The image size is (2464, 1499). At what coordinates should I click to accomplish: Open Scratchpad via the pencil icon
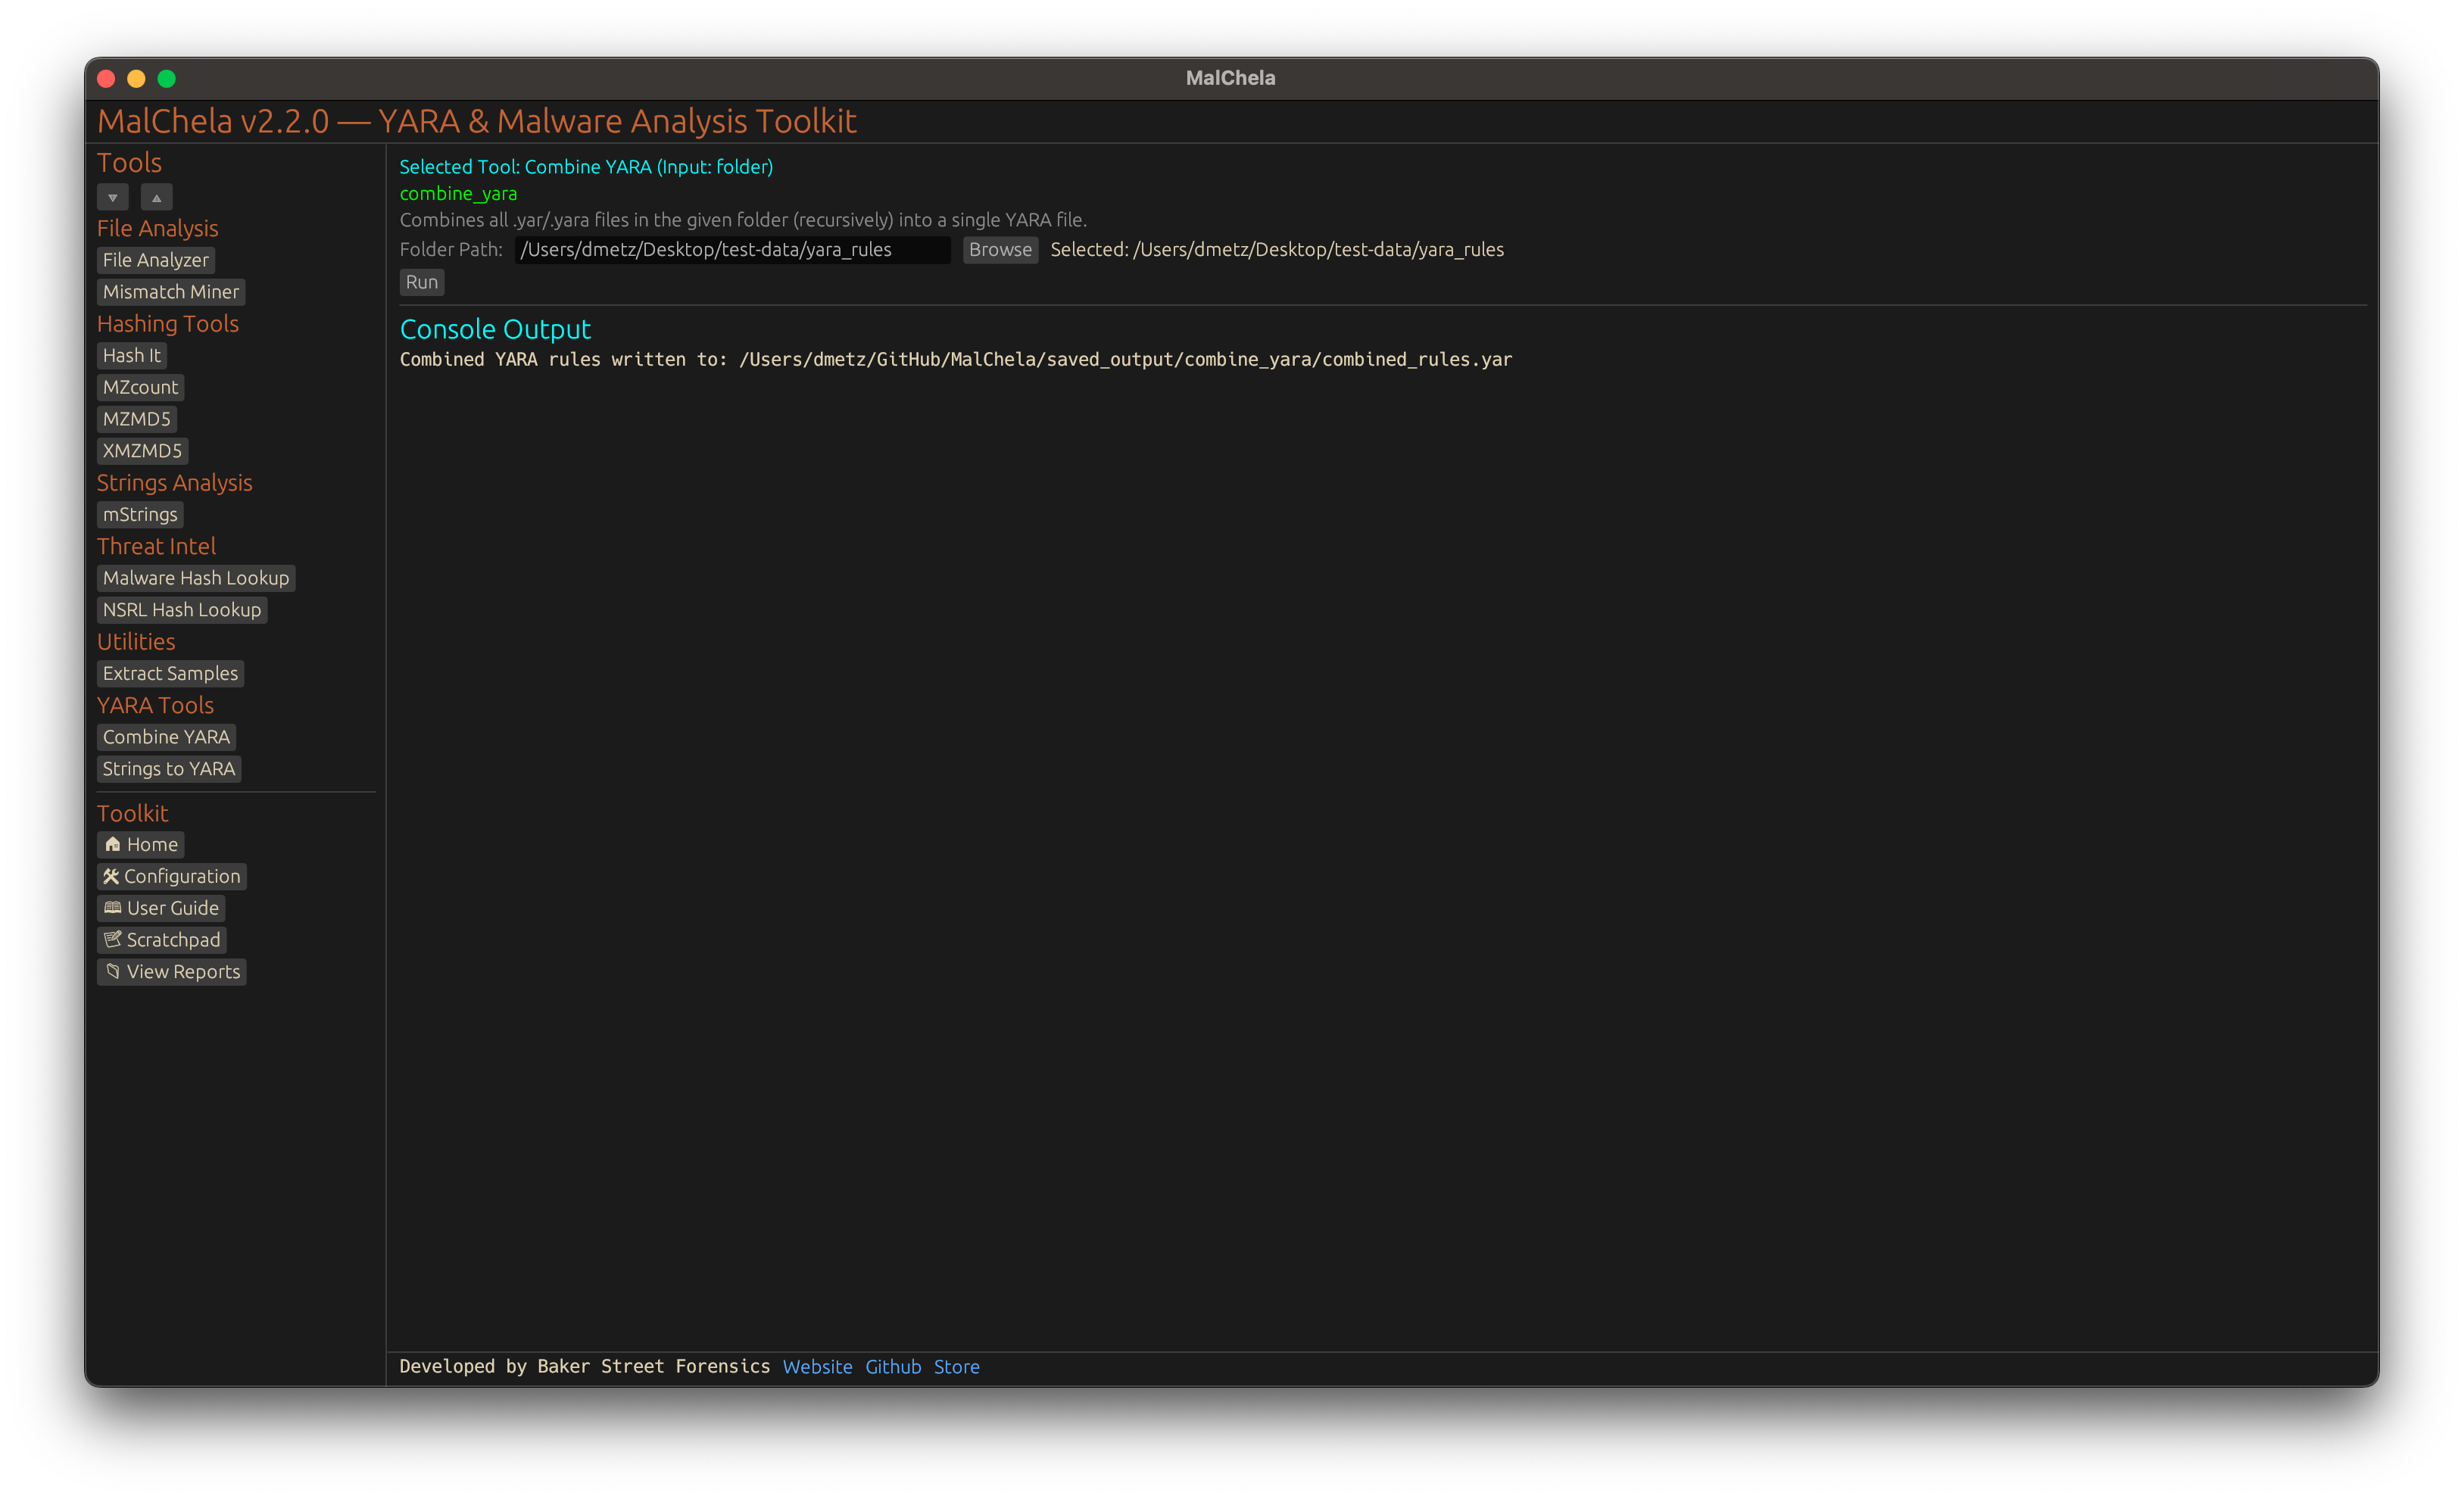161,940
